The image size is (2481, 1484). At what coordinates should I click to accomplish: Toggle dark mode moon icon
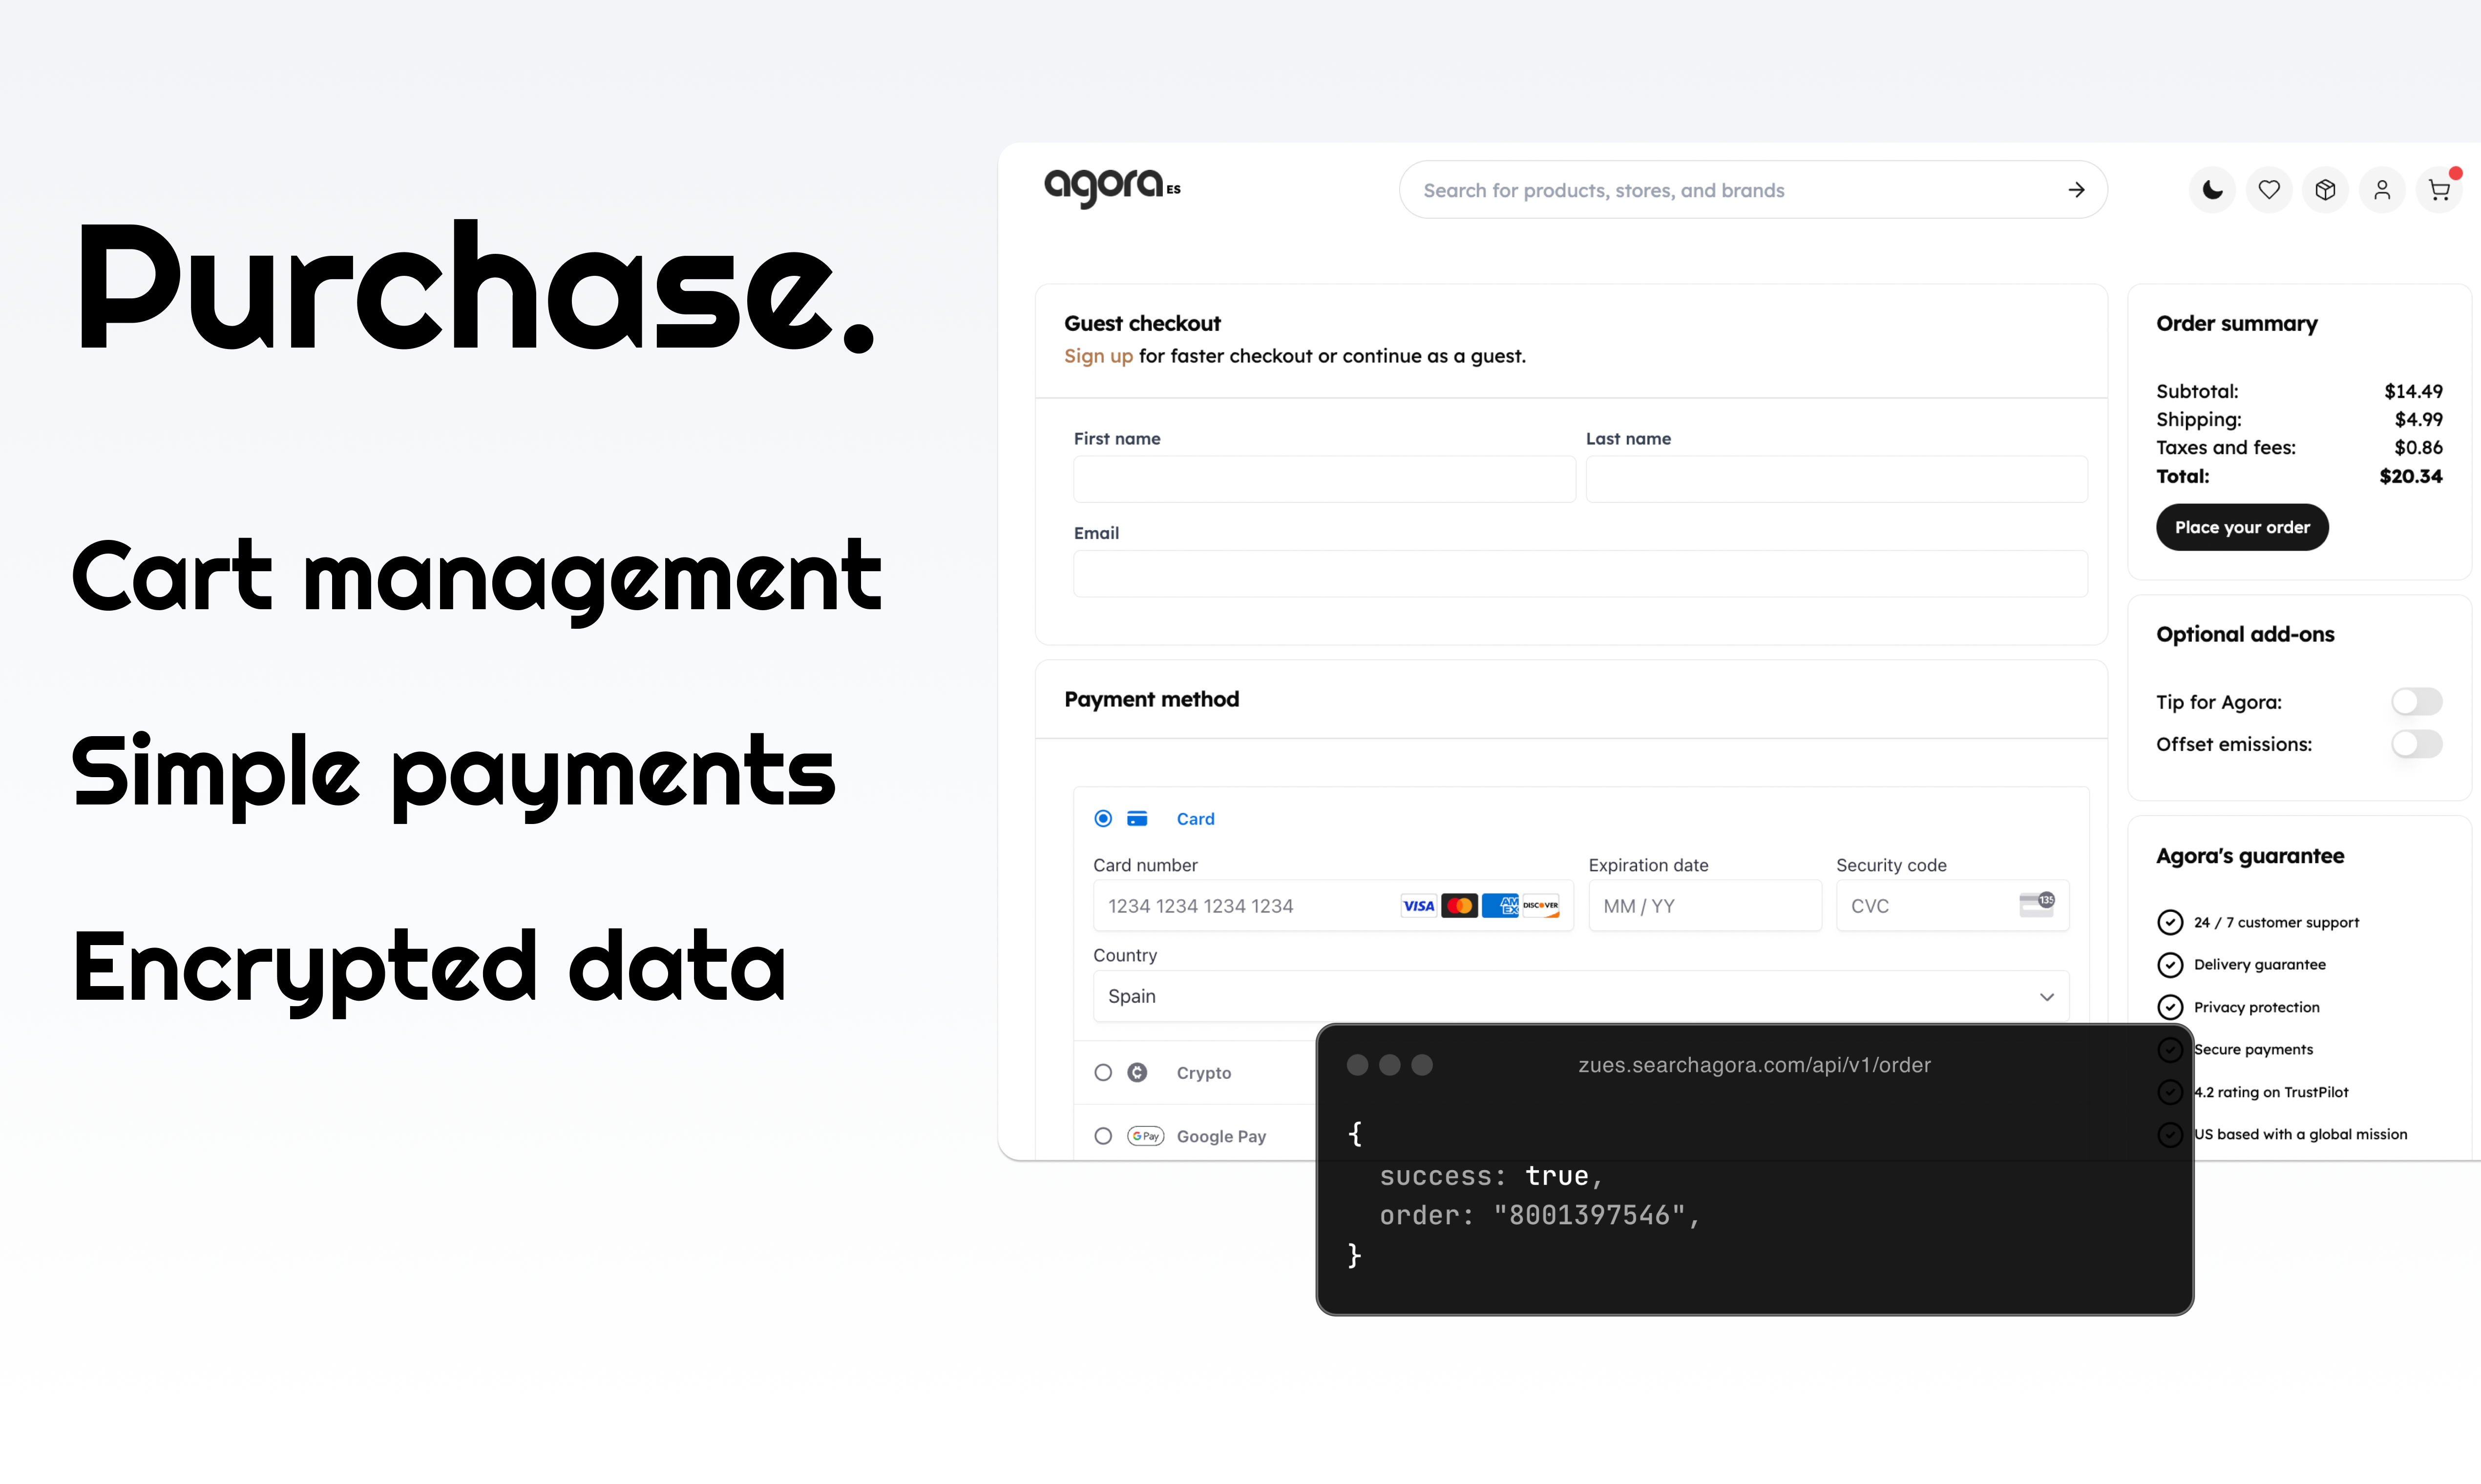point(2212,190)
